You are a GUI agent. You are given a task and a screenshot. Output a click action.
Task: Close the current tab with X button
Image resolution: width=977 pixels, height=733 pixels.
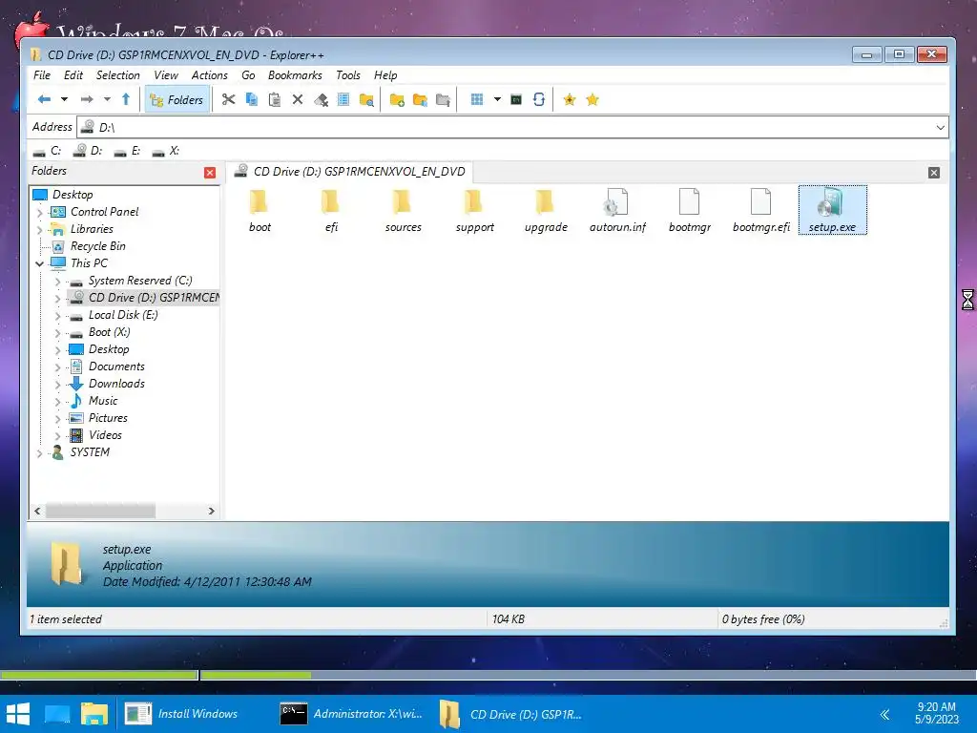[x=933, y=173]
